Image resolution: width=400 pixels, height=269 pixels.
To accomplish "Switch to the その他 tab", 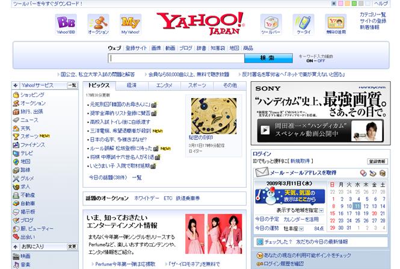I will pyautogui.click(x=230, y=85).
